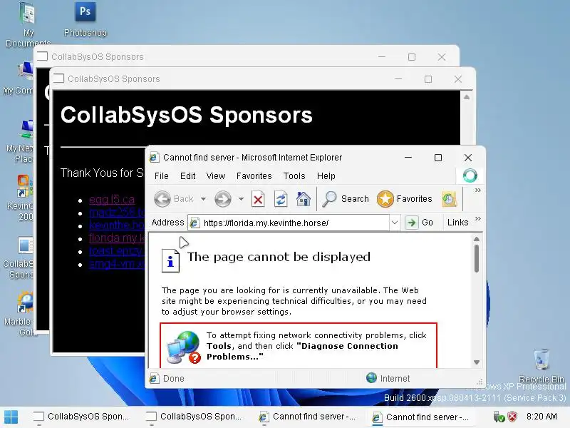The height and width of the screenshot is (428, 570).
Task: Open the Forward button history dropdown
Action: (x=241, y=199)
